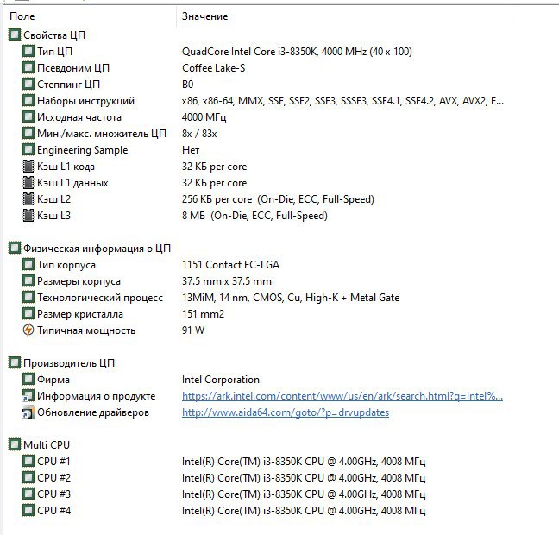The height and width of the screenshot is (535, 559).
Task: Click the memory chip icon for Кэш L1 кода
Action: click(x=28, y=167)
